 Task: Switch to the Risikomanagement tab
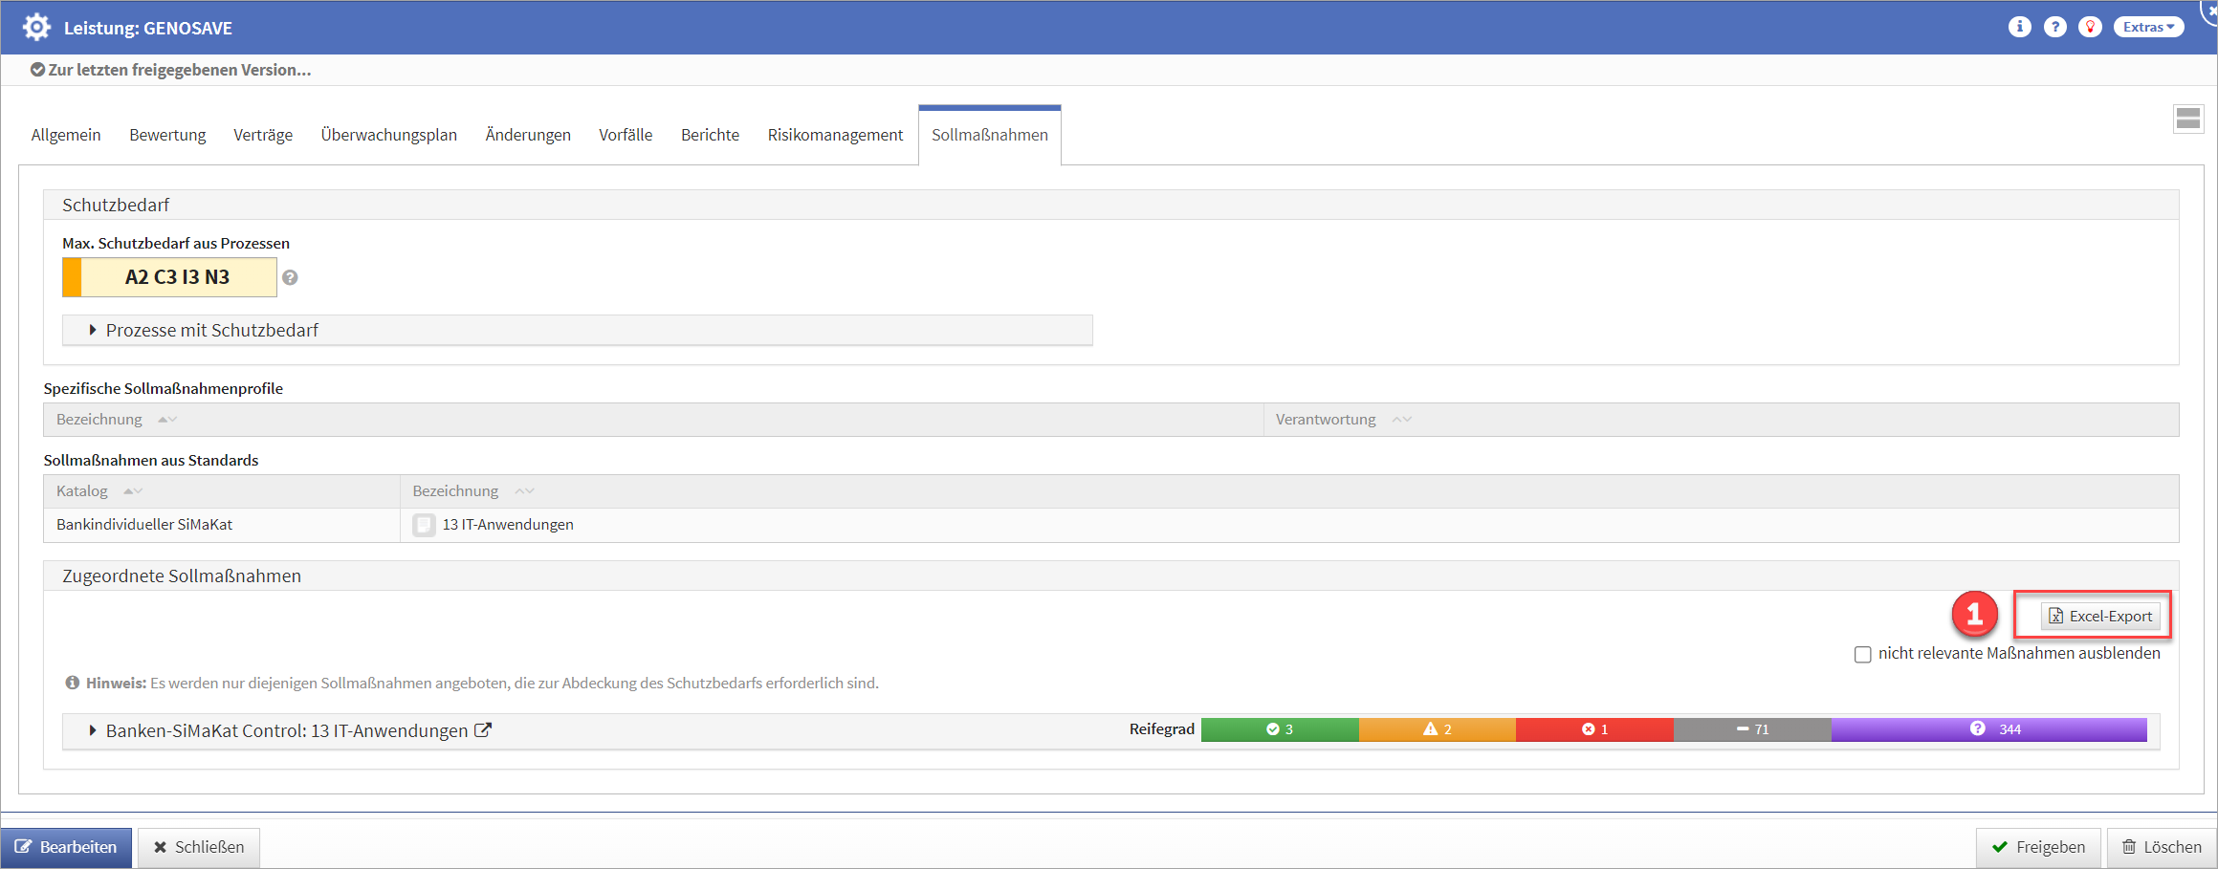[x=834, y=135]
